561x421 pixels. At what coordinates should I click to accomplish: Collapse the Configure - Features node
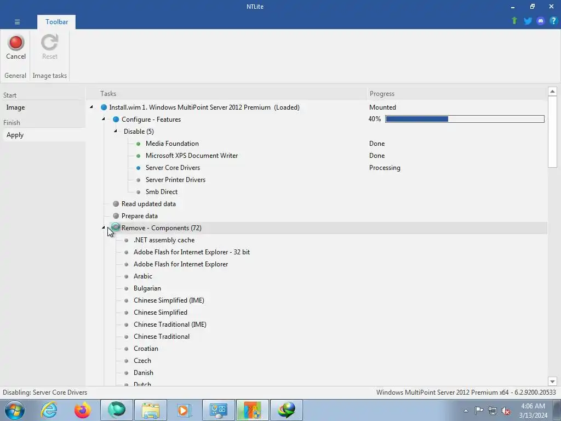(104, 119)
